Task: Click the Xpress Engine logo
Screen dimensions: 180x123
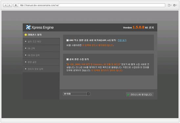Action: point(40,27)
